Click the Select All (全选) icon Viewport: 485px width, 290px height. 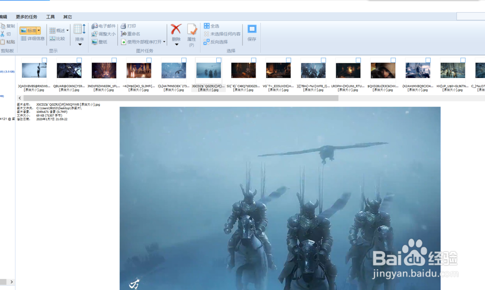coord(207,26)
